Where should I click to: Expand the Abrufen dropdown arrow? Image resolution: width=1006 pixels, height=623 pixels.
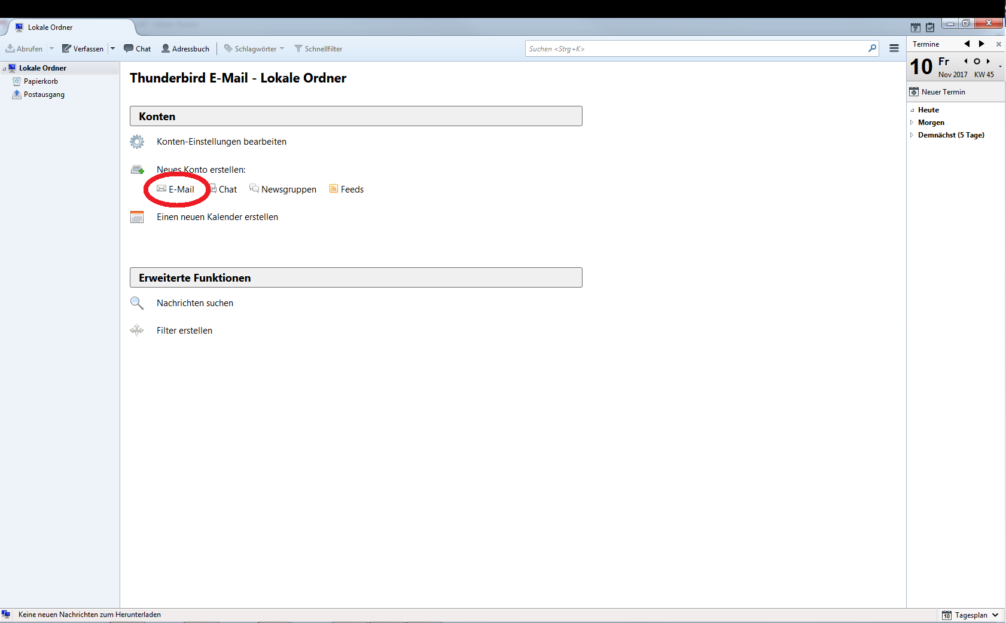[x=51, y=48]
